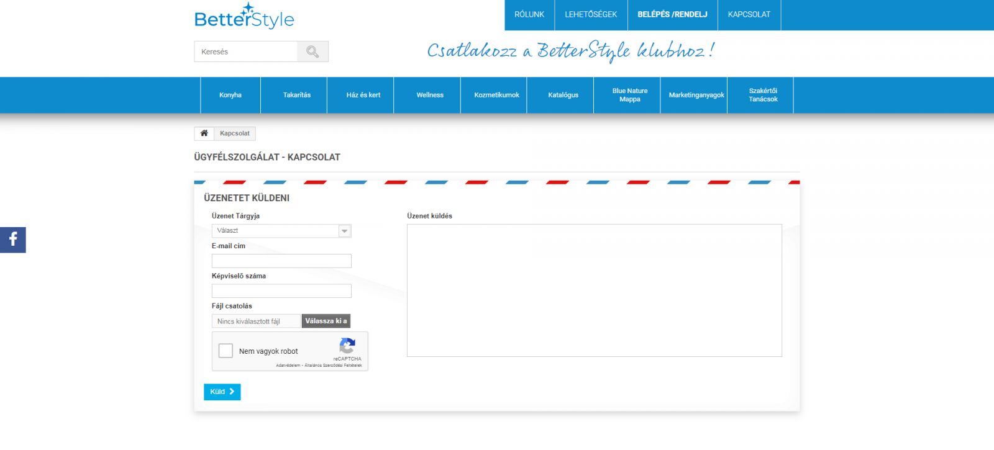Click the reCAPTCHA logo icon
994x450 pixels.
point(347,346)
